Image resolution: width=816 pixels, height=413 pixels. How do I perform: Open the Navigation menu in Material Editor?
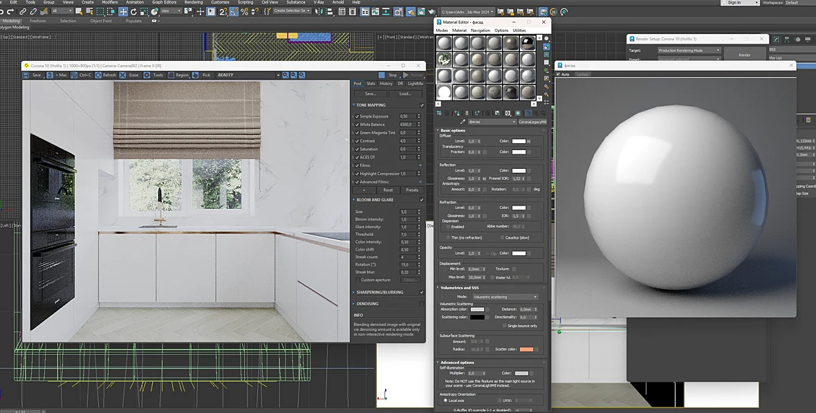pos(480,30)
